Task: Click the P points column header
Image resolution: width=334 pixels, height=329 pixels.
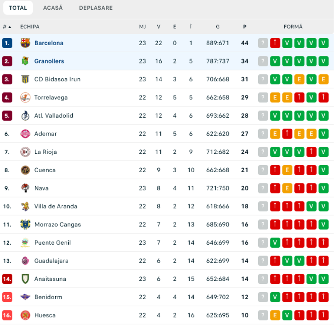Action: (245, 27)
